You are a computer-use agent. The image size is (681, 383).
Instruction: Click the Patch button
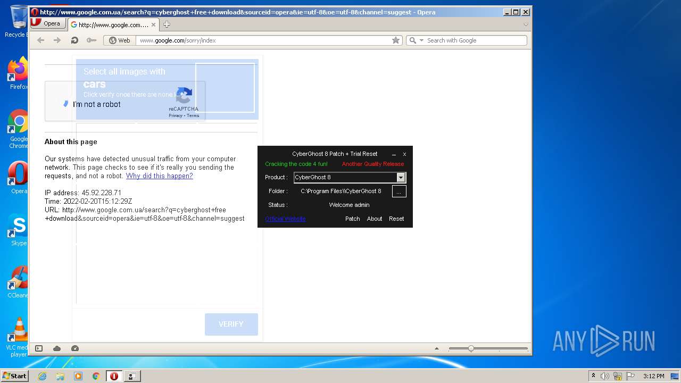(x=352, y=219)
